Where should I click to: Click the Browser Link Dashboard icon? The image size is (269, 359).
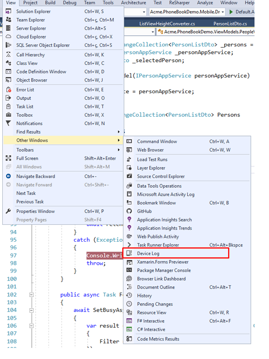point(129,279)
